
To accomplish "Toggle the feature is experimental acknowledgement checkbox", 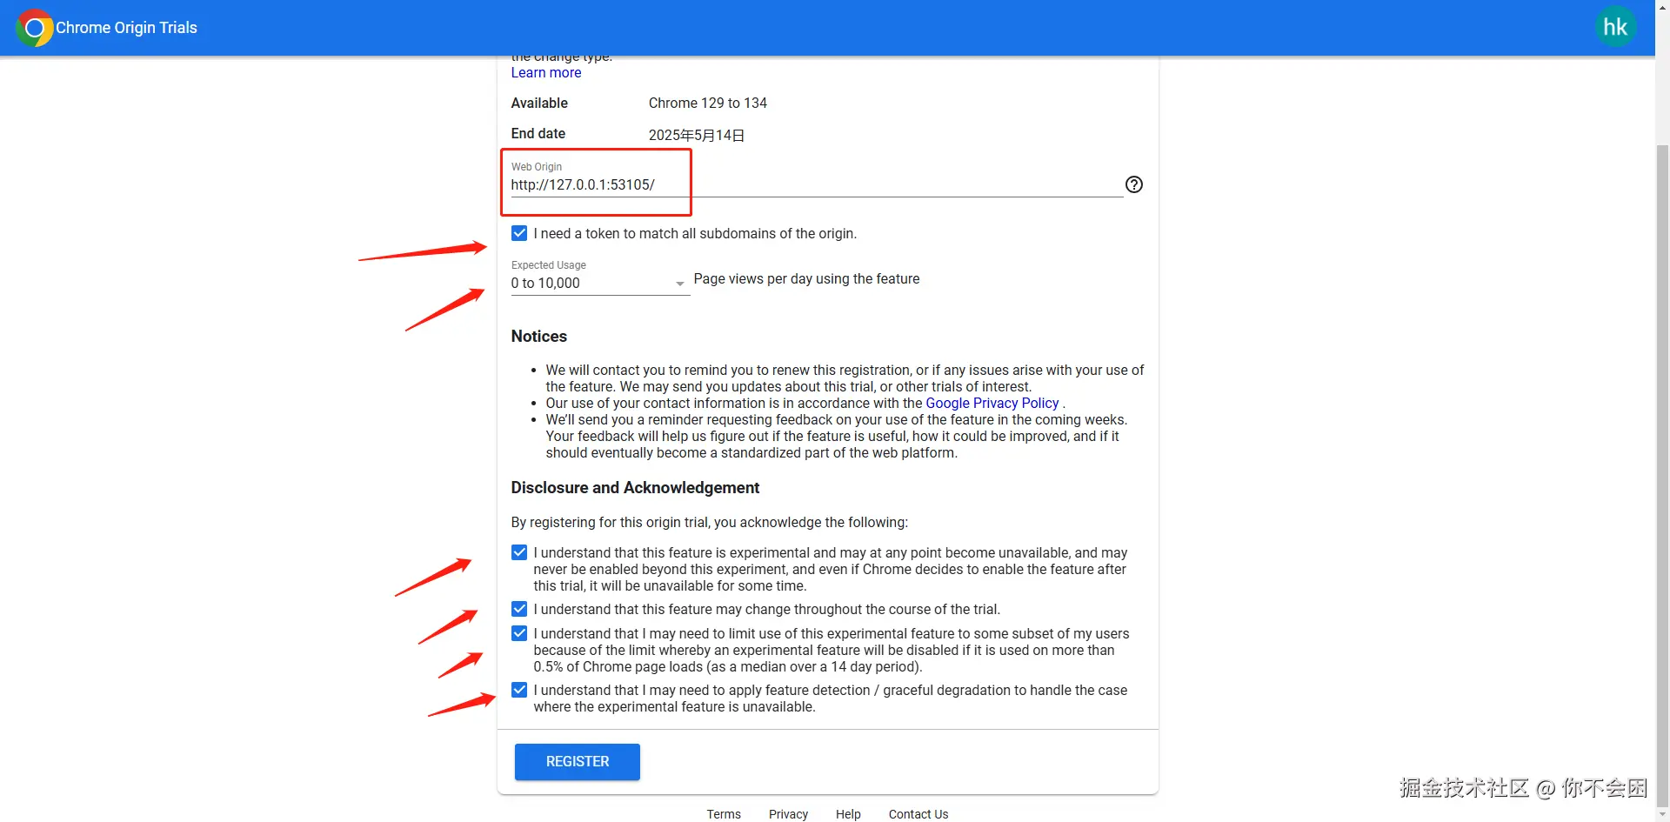I will 519,552.
